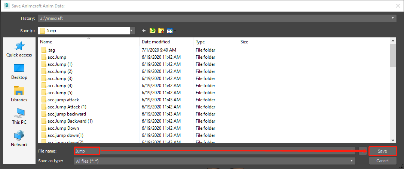Select the acc.Jump (2) folder

pyautogui.click(x=60, y=71)
